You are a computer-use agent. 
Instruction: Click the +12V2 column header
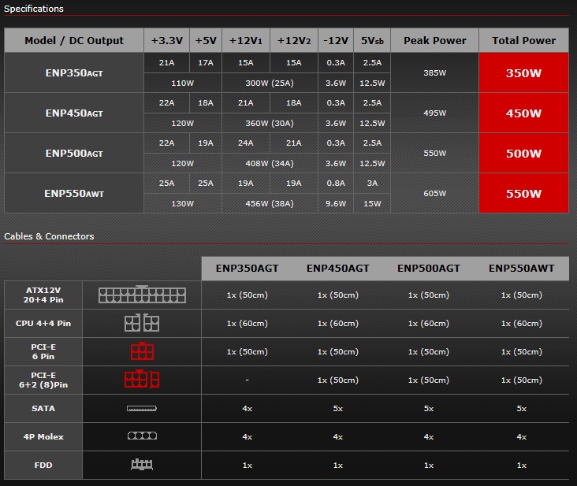[x=294, y=40]
